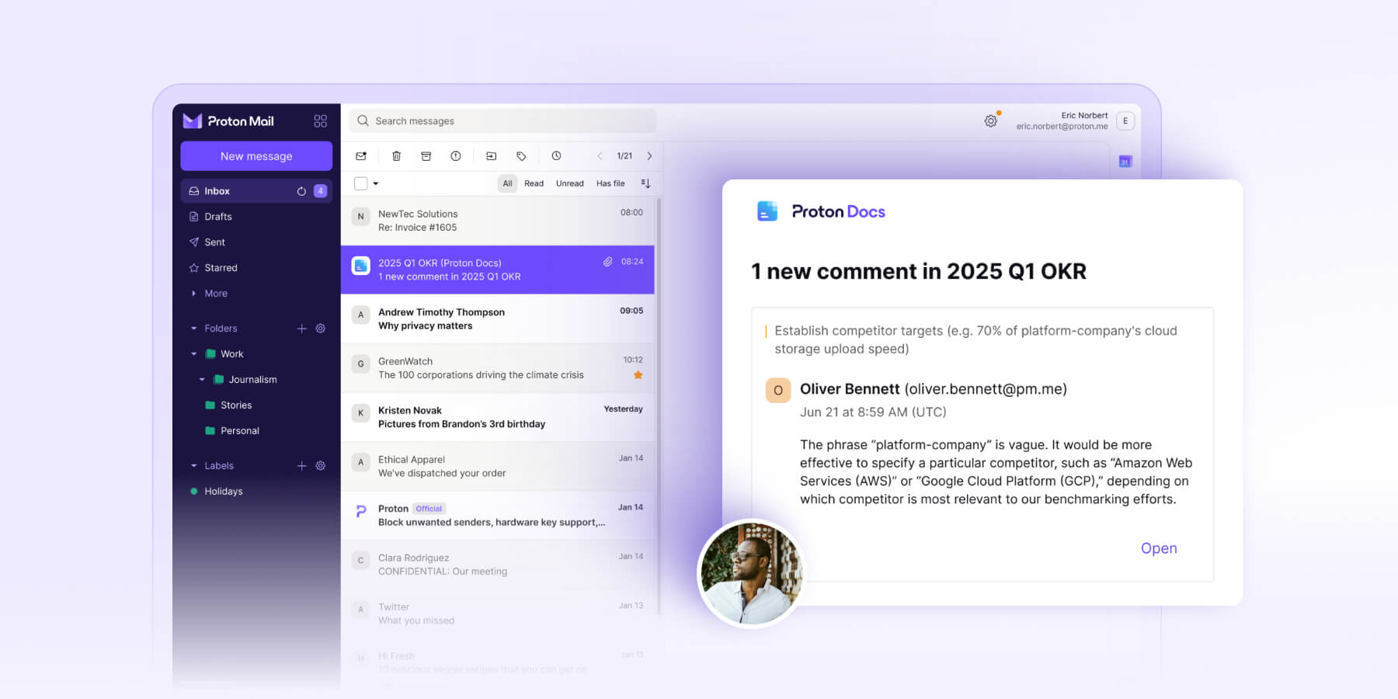Open the Starred mailbox
The height and width of the screenshot is (699, 1398).
pyautogui.click(x=221, y=267)
